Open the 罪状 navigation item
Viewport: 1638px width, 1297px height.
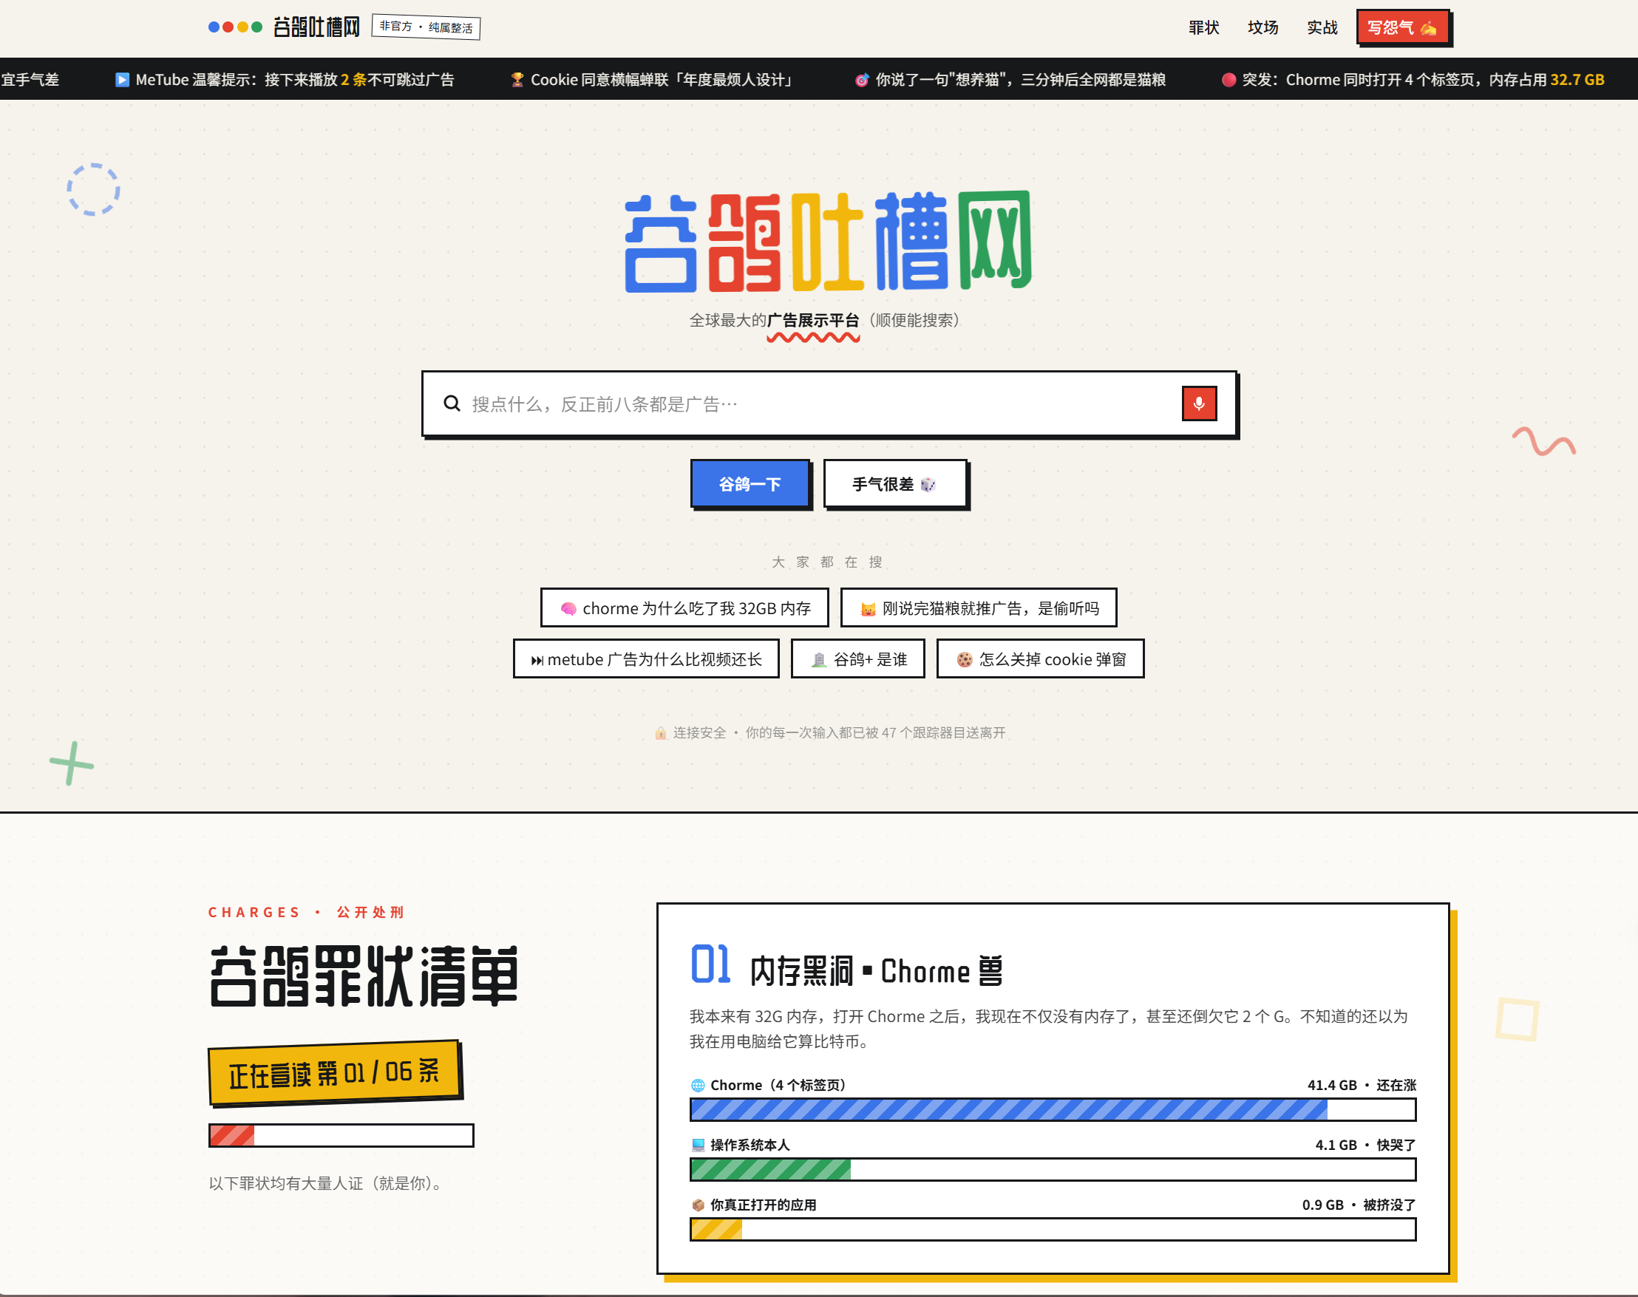(1203, 28)
